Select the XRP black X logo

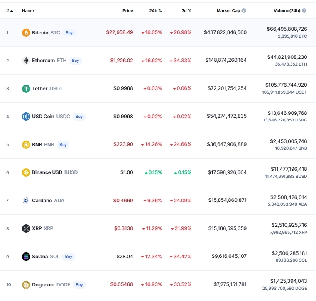pos(26,228)
